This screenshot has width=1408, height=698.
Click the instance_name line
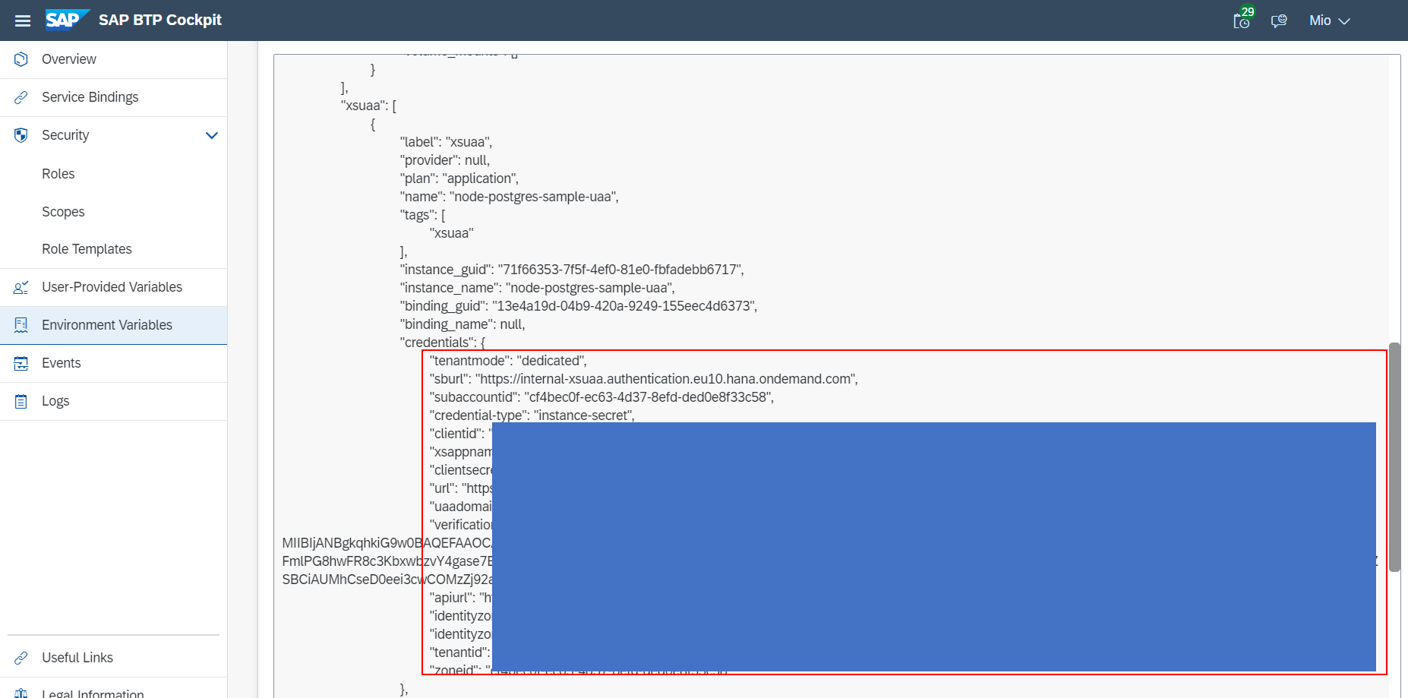coord(538,288)
